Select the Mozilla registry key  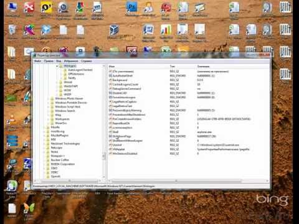coord(55,127)
